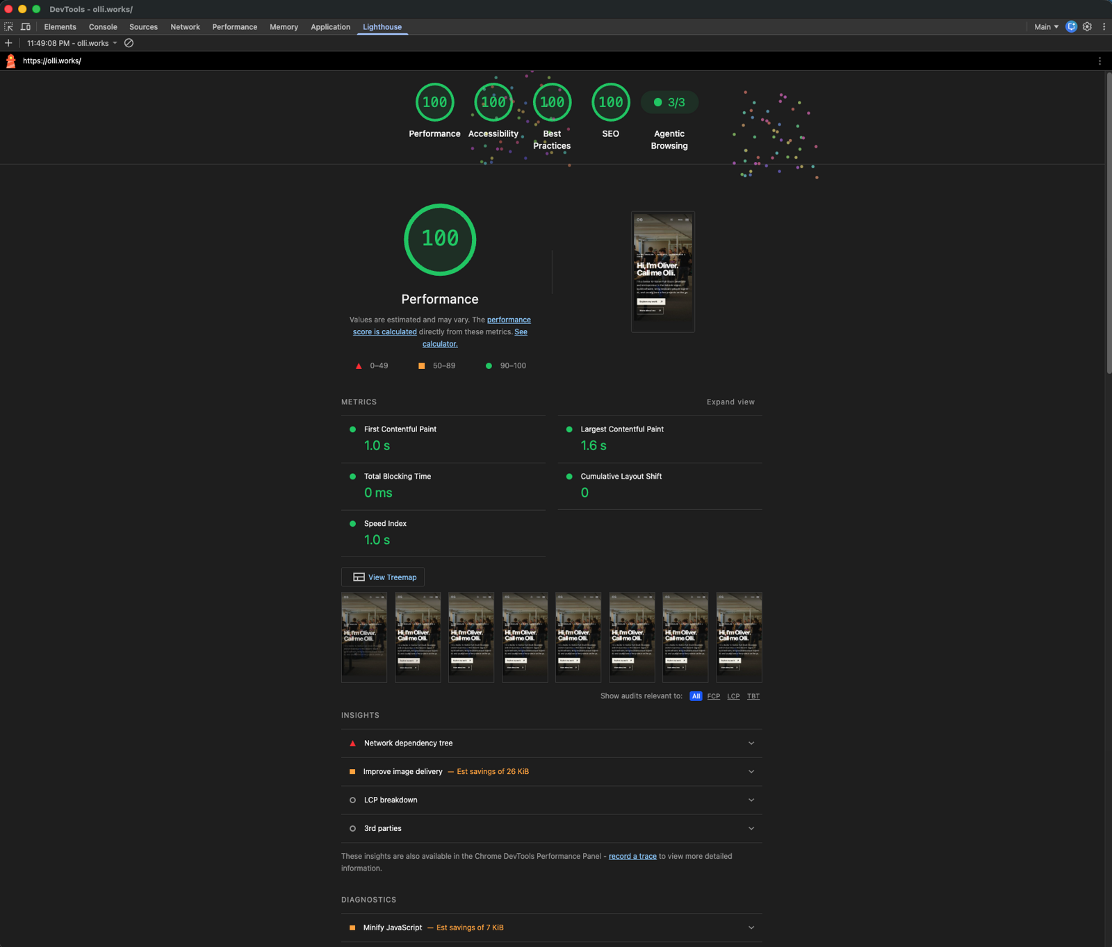Filter audits by FCP
The height and width of the screenshot is (947, 1112).
click(x=714, y=696)
